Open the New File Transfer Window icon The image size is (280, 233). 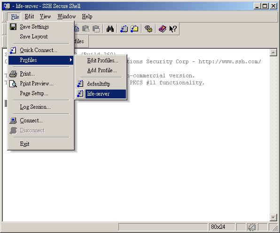tap(134, 29)
